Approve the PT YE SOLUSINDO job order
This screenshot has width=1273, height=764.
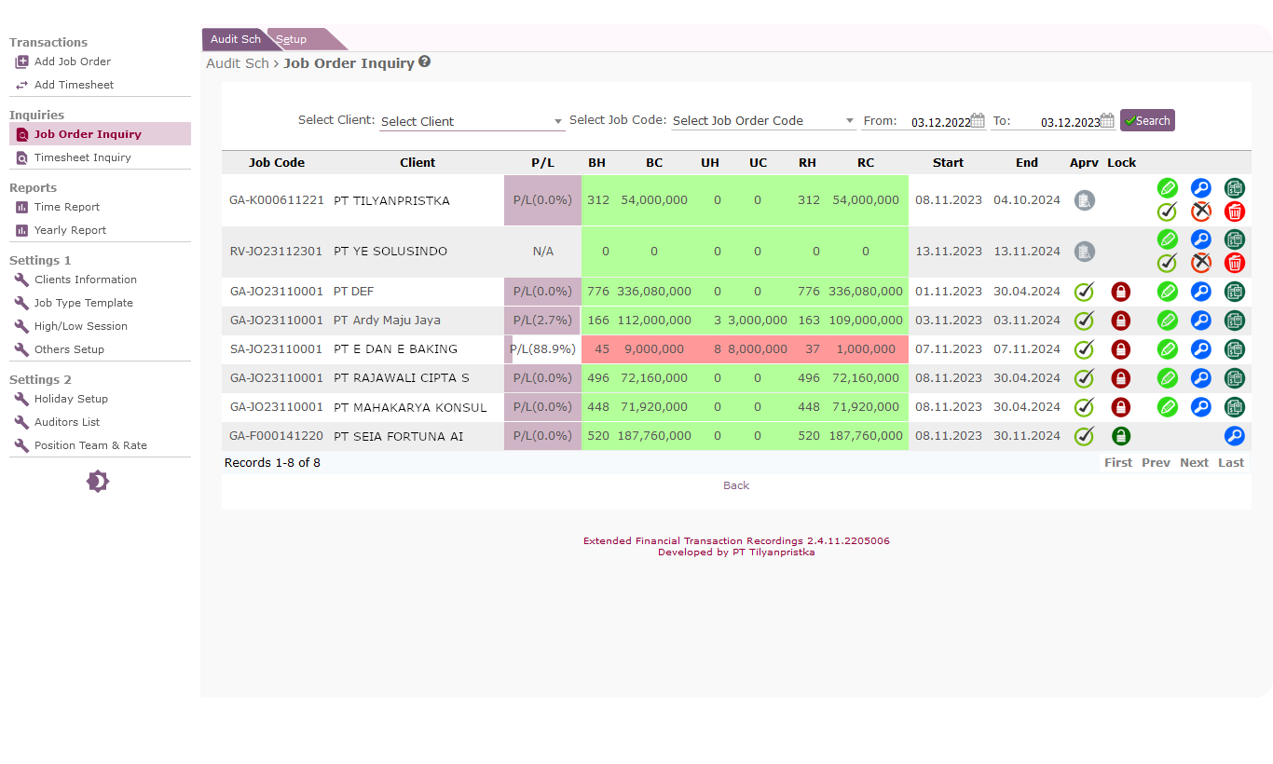1168,263
